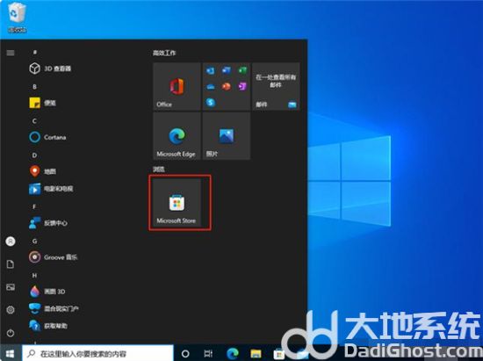Viewport: 483px width, 361px height.
Task: Open Edge from the taskbar
Action: (232, 354)
